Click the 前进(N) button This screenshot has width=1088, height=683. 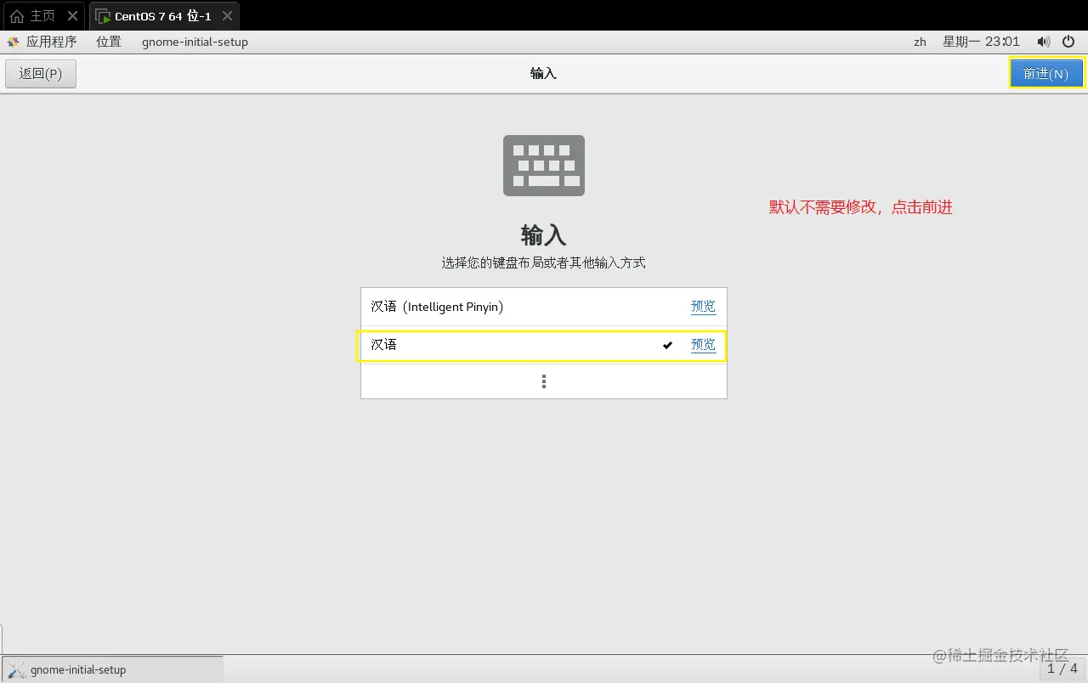coord(1046,73)
